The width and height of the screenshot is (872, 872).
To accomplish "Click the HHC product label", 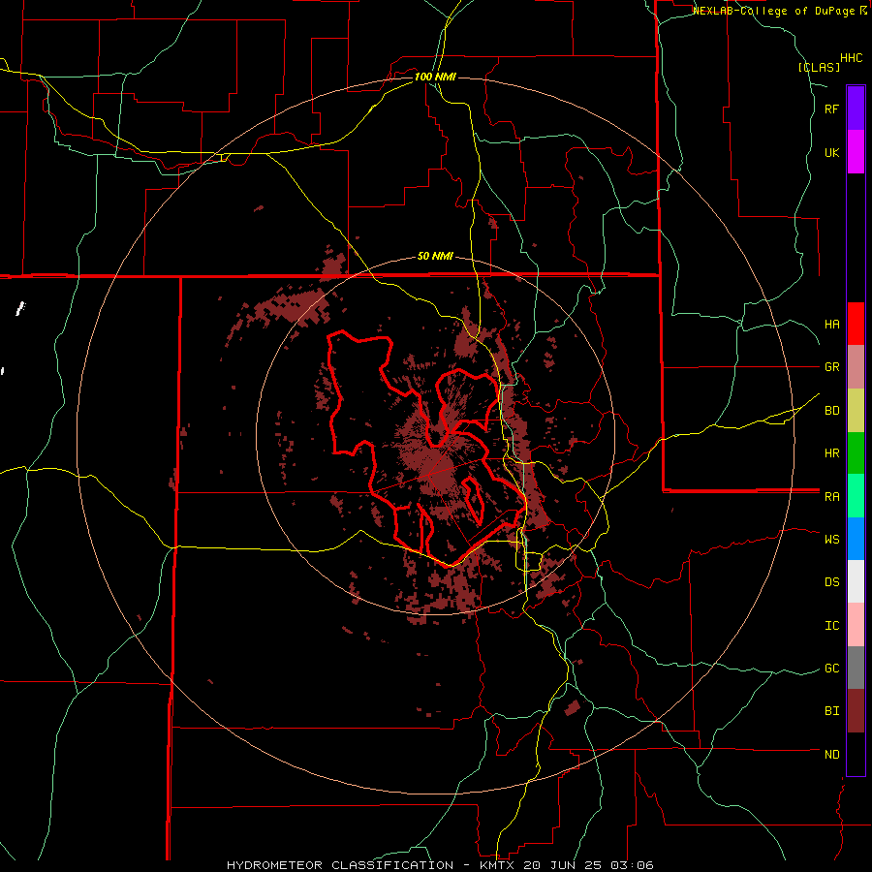I will (x=852, y=58).
